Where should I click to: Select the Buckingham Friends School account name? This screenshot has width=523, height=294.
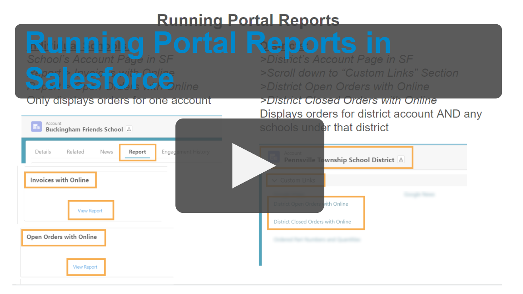click(x=84, y=129)
